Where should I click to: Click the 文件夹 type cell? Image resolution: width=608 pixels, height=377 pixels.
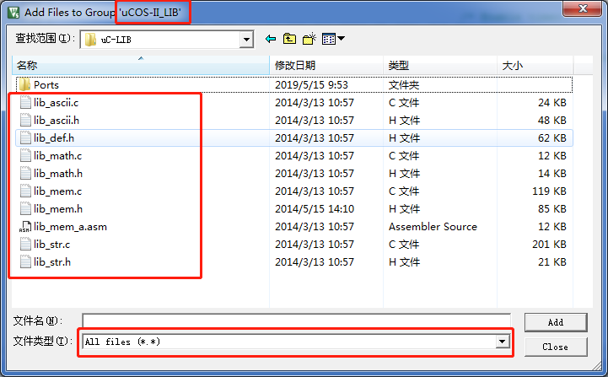tap(404, 85)
